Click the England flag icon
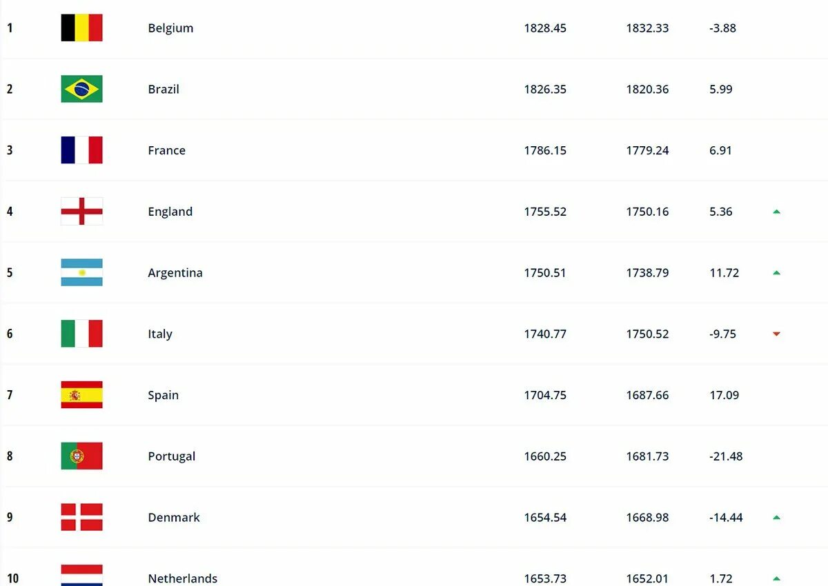The height and width of the screenshot is (586, 828). (x=81, y=211)
